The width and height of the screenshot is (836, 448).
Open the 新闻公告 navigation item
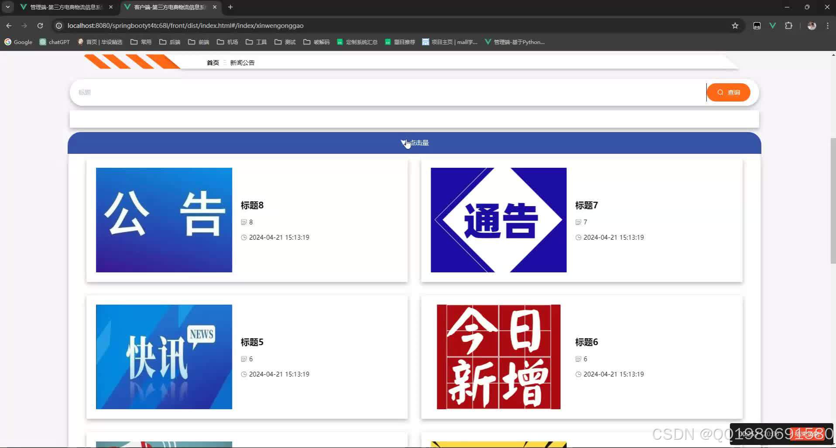242,62
